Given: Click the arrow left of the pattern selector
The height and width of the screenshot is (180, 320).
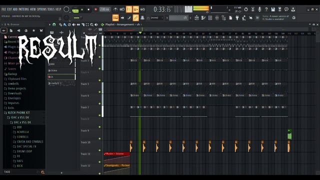Looking at the screenshot, I should tap(167, 18).
